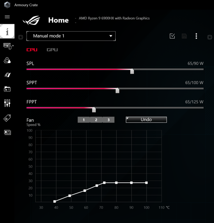Click the ROG logo beside Home
This screenshot has width=214, height=223.
click(31, 20)
